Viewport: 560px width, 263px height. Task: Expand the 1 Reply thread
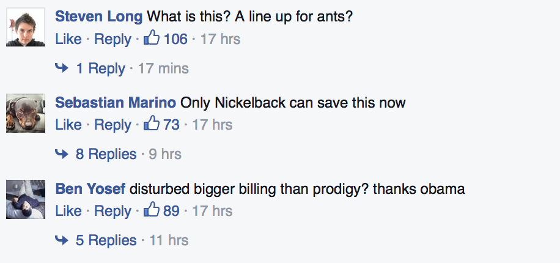click(100, 69)
